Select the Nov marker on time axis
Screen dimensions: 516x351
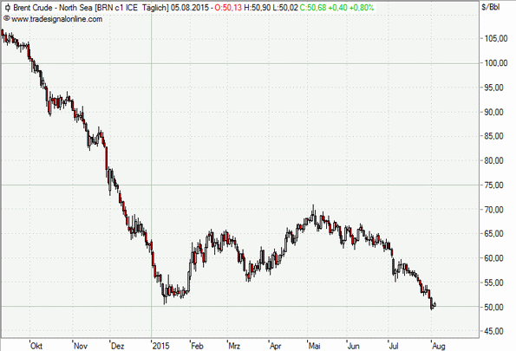81,346
